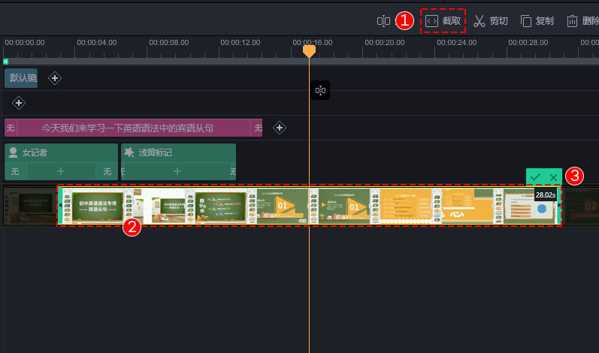The image size is (599, 353).
Task: Click the 复制 copy icon
Action: click(x=526, y=21)
